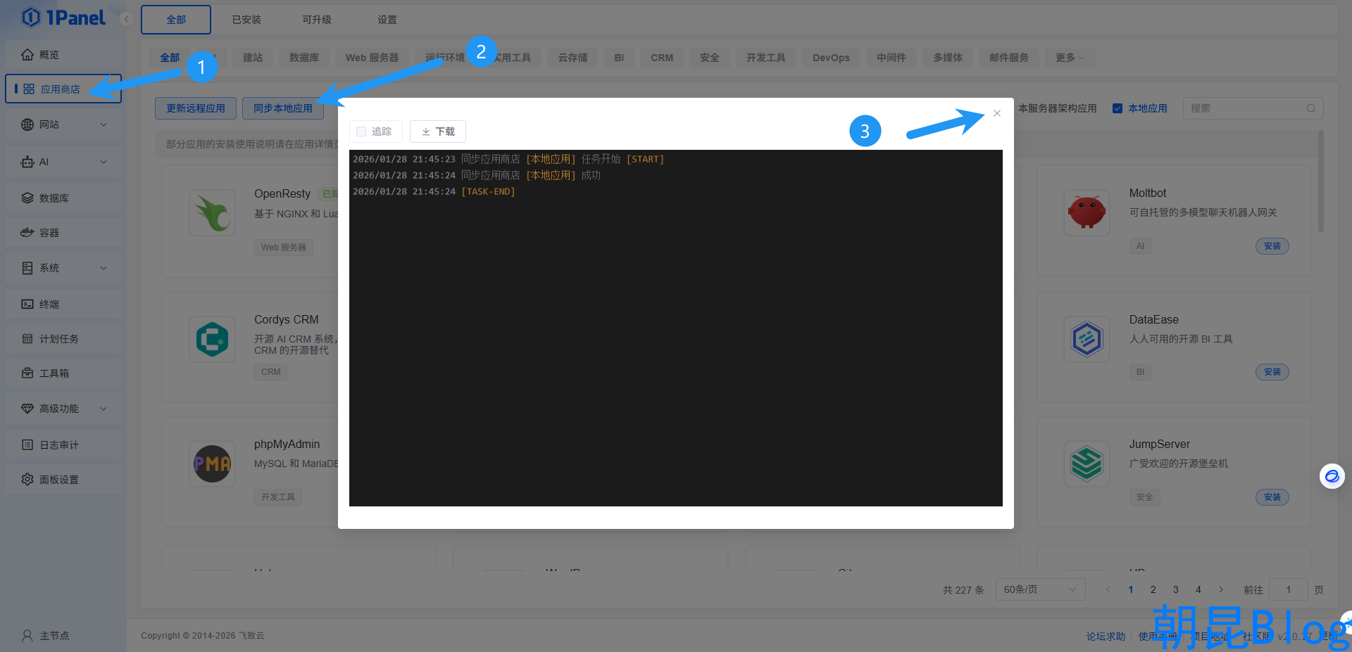Click the 前往 page number input
The image size is (1352, 652).
pos(1289,589)
